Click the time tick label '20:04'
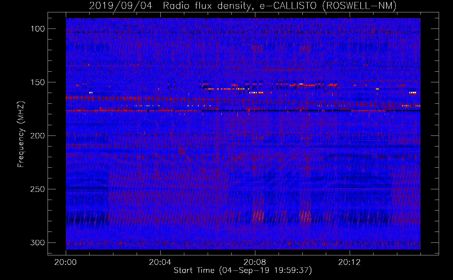 160,262
